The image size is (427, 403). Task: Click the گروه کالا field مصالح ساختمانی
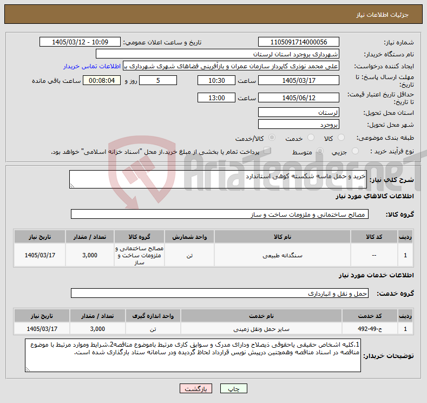[220, 214]
